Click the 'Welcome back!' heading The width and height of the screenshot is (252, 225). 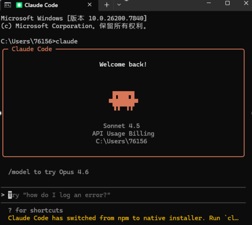click(x=123, y=64)
